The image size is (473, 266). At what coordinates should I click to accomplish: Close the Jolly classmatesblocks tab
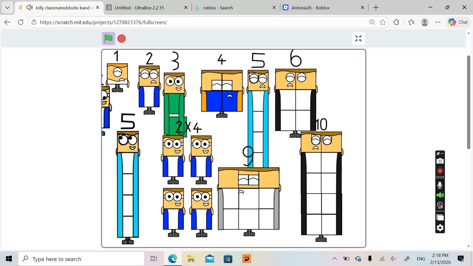click(98, 7)
